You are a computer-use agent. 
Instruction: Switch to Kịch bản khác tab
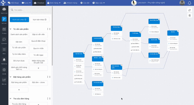[40, 20]
